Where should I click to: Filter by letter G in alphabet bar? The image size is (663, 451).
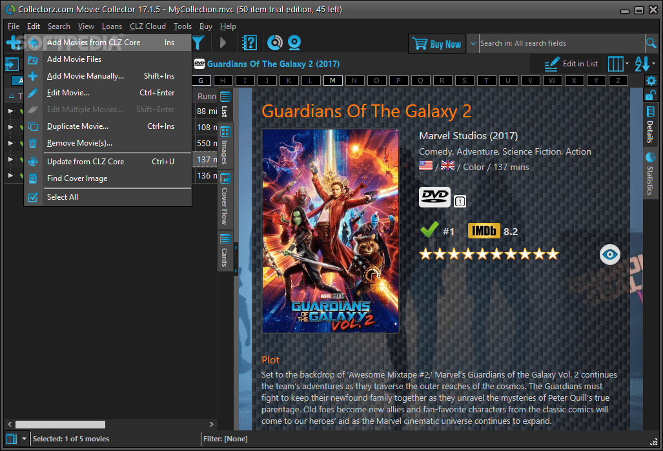[x=201, y=81]
